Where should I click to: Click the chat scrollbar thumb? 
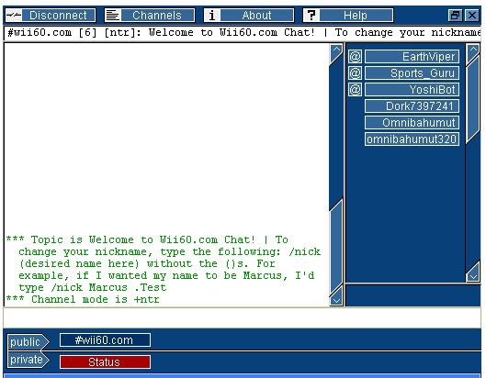[336, 246]
